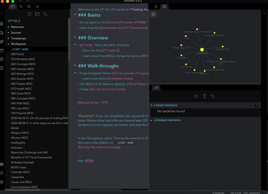Change backlink sort order with the arrows icon
This screenshot has height=194, width=268.
point(213,96)
